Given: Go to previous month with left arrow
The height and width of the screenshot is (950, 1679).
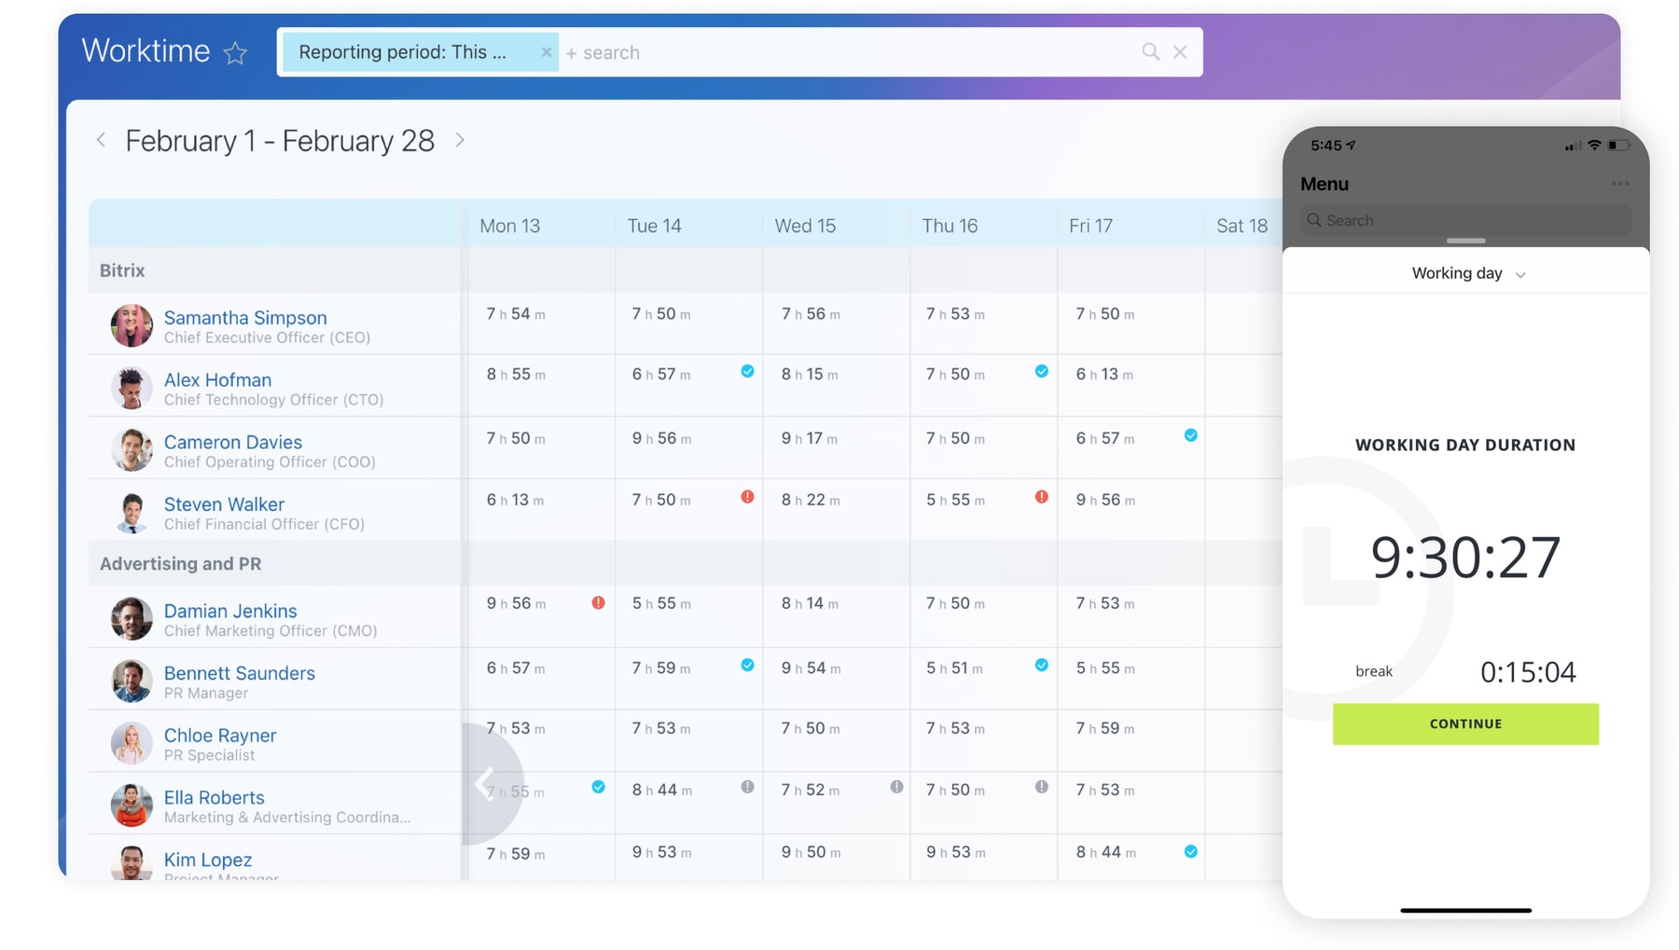Looking at the screenshot, I should tap(101, 141).
